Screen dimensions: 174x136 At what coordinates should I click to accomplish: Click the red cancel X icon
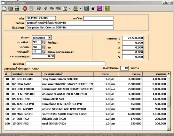pos(25,8)
